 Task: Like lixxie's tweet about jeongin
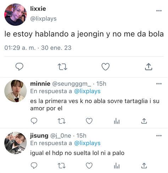(x=106, y=67)
